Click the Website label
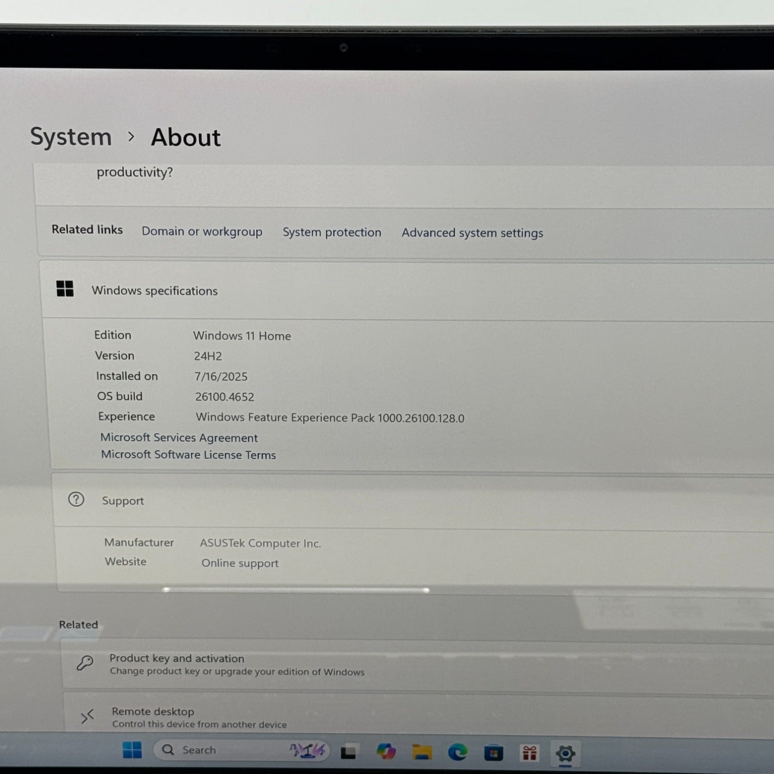Screen dimensions: 774x774 click(x=126, y=561)
